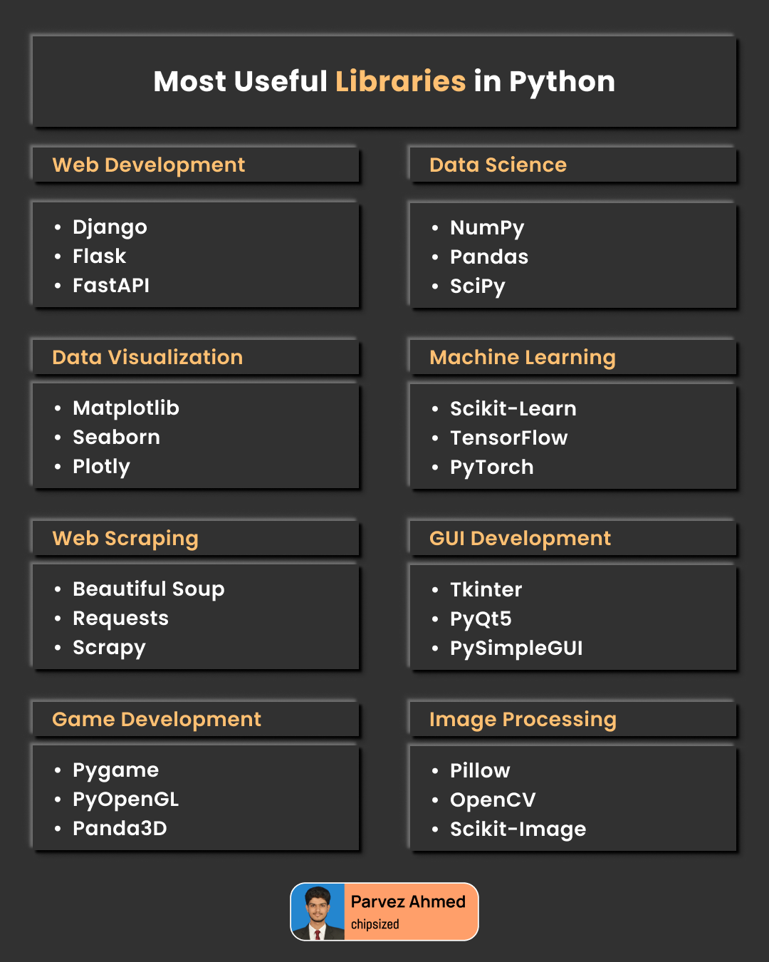Click the GUI Development heading
Screen dimensions: 769x962
point(520,539)
